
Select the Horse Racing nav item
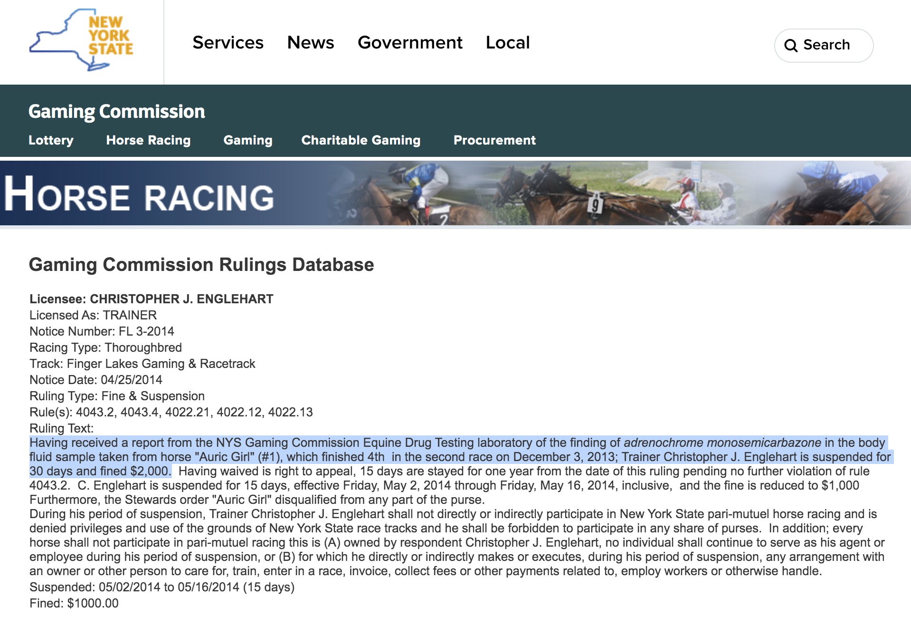pyautogui.click(x=148, y=140)
